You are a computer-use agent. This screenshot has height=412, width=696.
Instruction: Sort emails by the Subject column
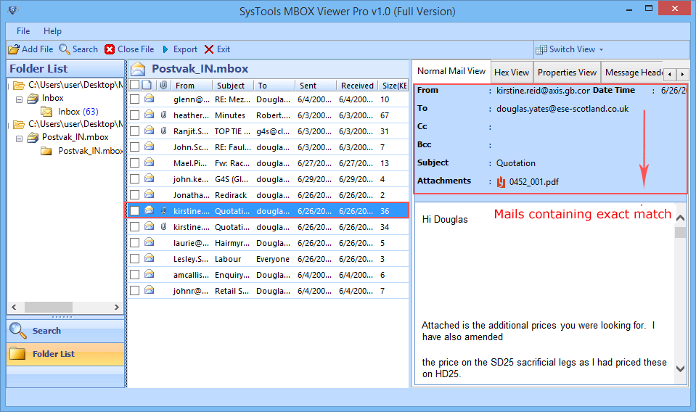233,86
